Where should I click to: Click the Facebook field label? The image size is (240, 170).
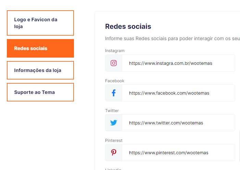115,81
